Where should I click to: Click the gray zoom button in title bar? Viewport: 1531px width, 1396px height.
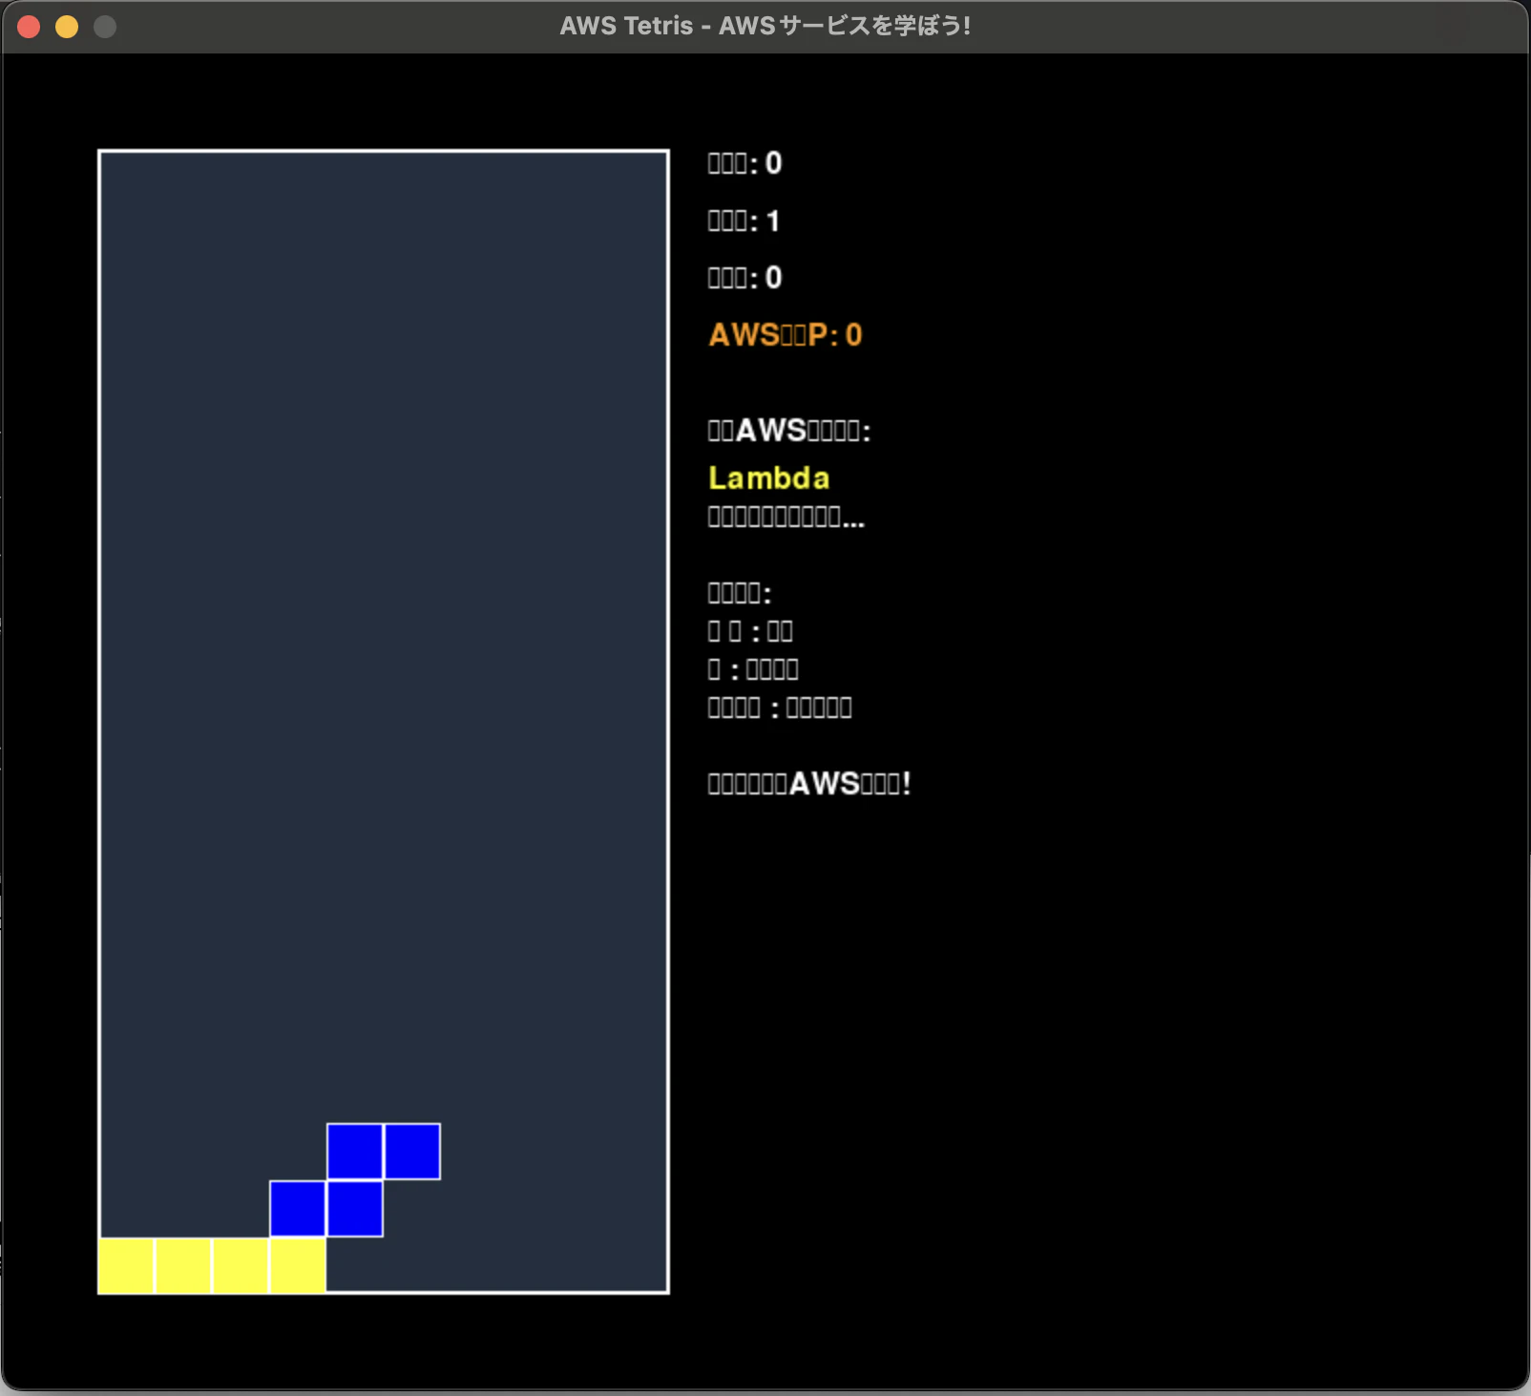[x=105, y=27]
